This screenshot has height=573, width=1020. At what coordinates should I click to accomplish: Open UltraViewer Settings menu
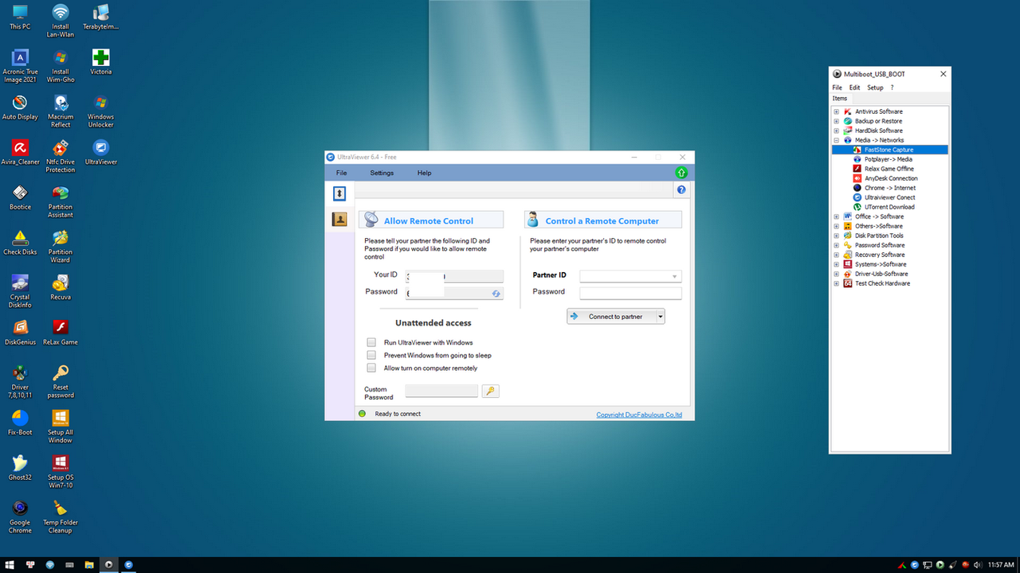[x=382, y=173]
